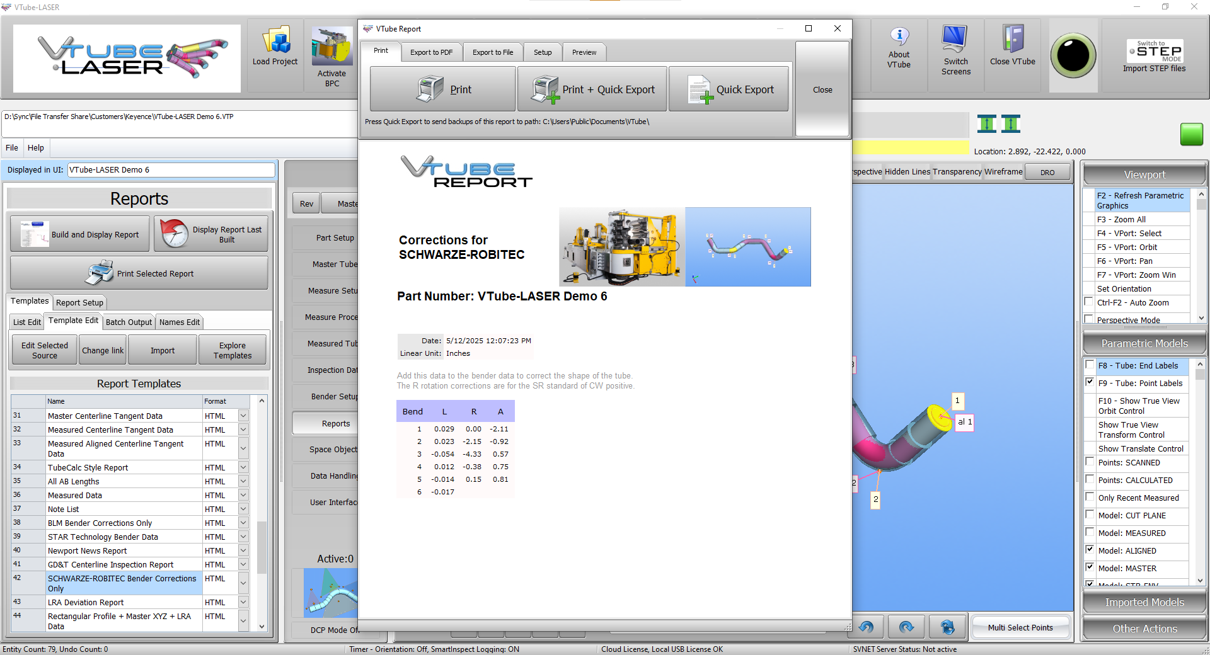The width and height of the screenshot is (1210, 655).
Task: Enable Points: SCANNED checkbox
Action: click(x=1090, y=462)
